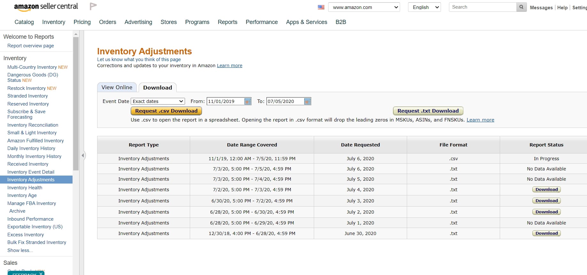
Task: Click Show less in the Inventory sidebar
Action: tap(20, 250)
